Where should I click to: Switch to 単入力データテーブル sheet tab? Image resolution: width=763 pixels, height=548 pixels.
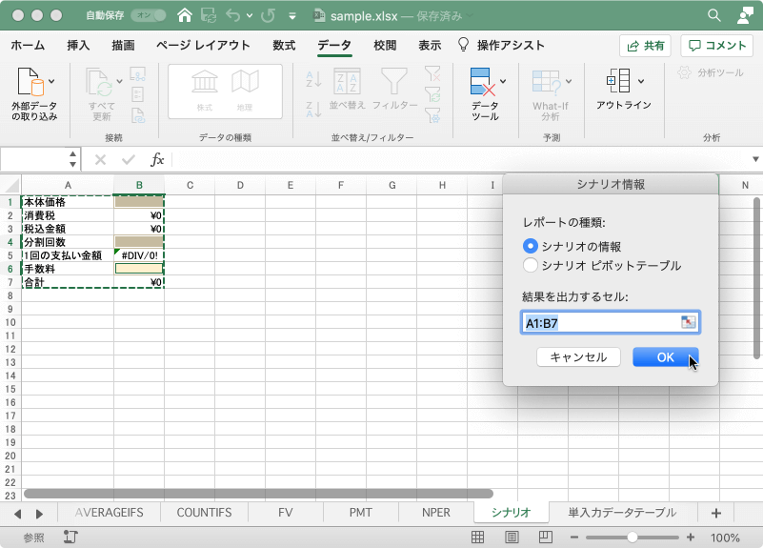point(622,513)
